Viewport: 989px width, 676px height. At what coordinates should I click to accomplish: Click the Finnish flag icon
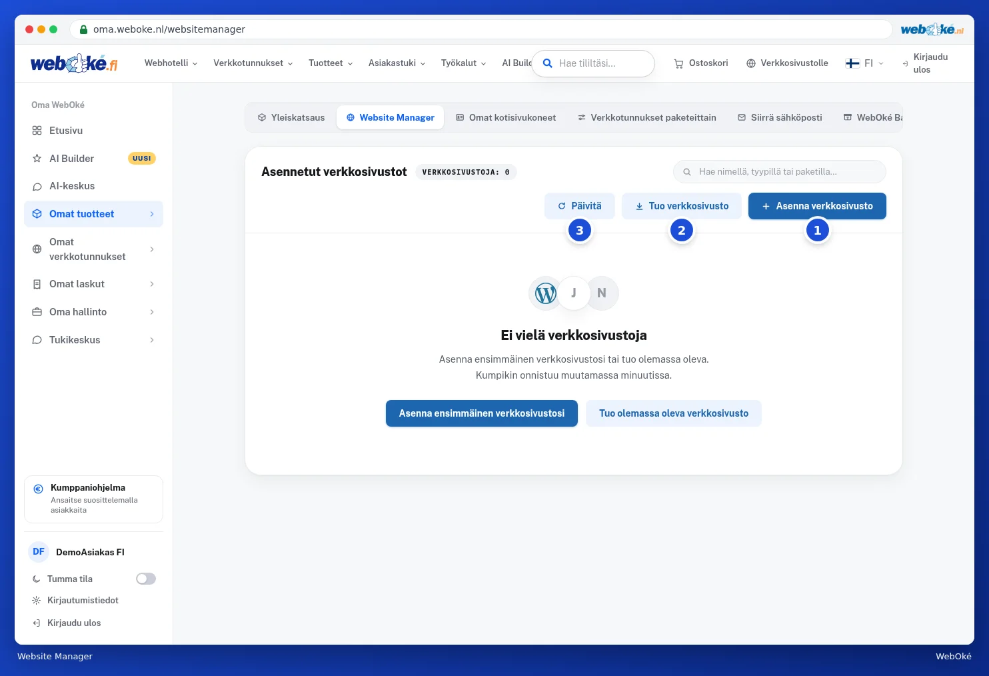click(x=852, y=63)
